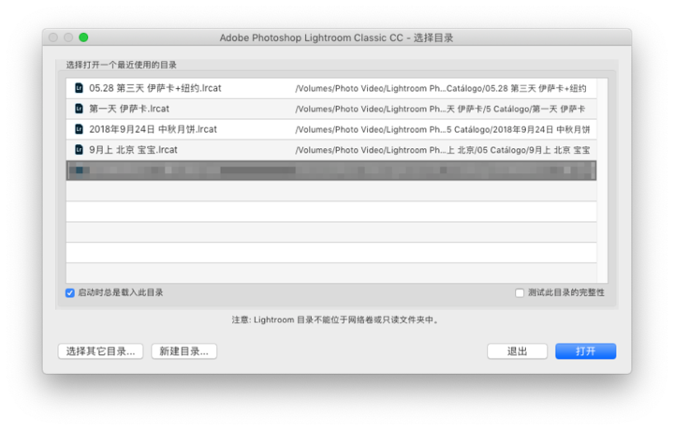Click the green zoom window button
The width and height of the screenshot is (674, 430).
pos(83,37)
